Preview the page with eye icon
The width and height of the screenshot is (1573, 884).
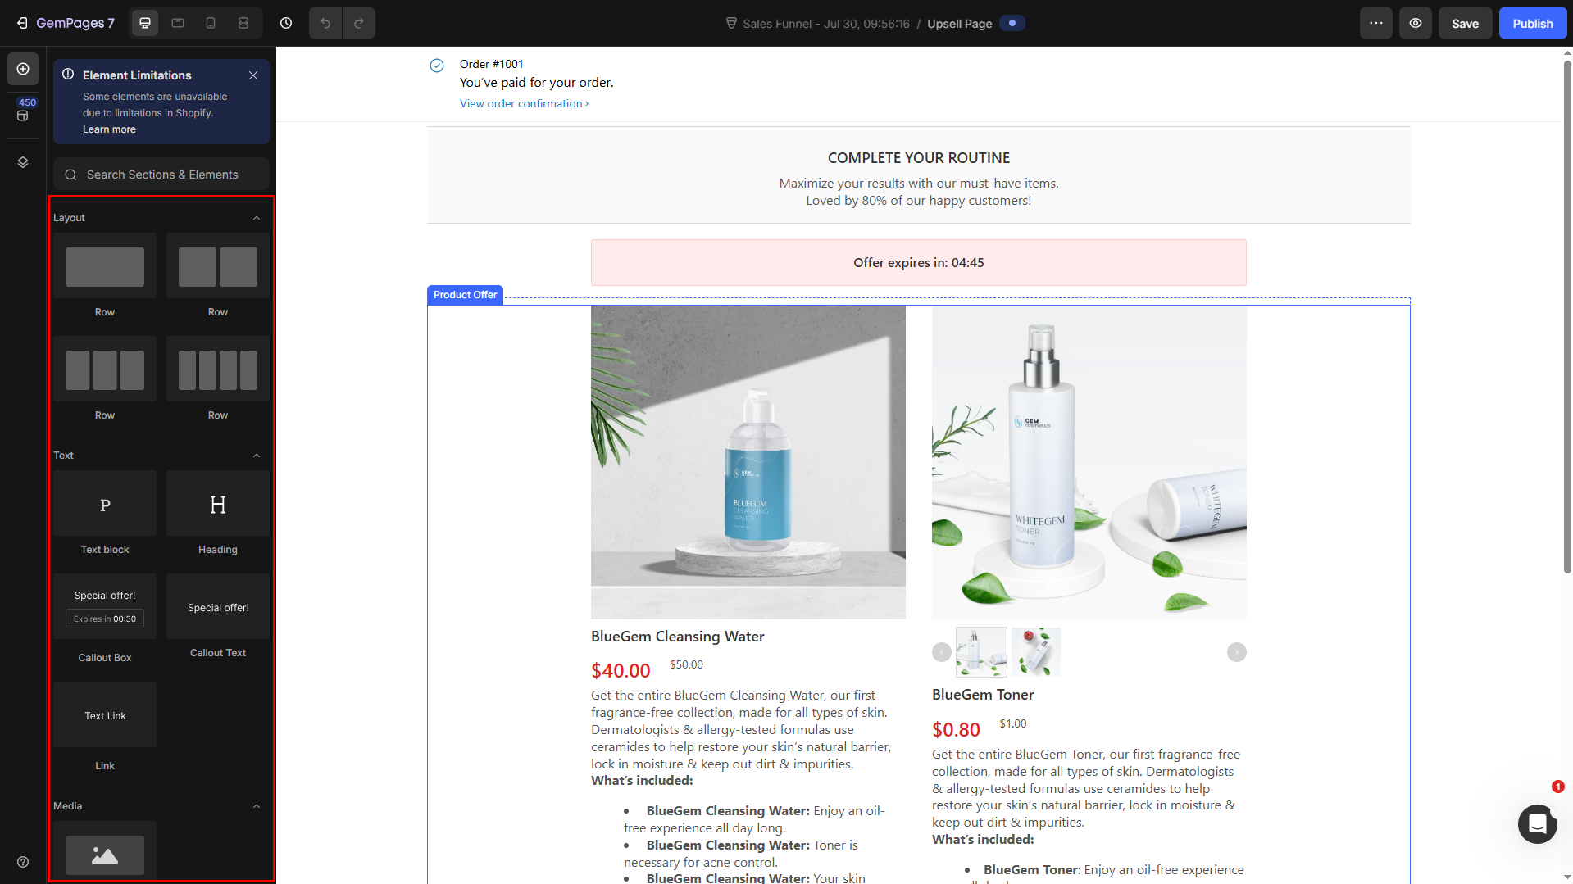click(1416, 23)
